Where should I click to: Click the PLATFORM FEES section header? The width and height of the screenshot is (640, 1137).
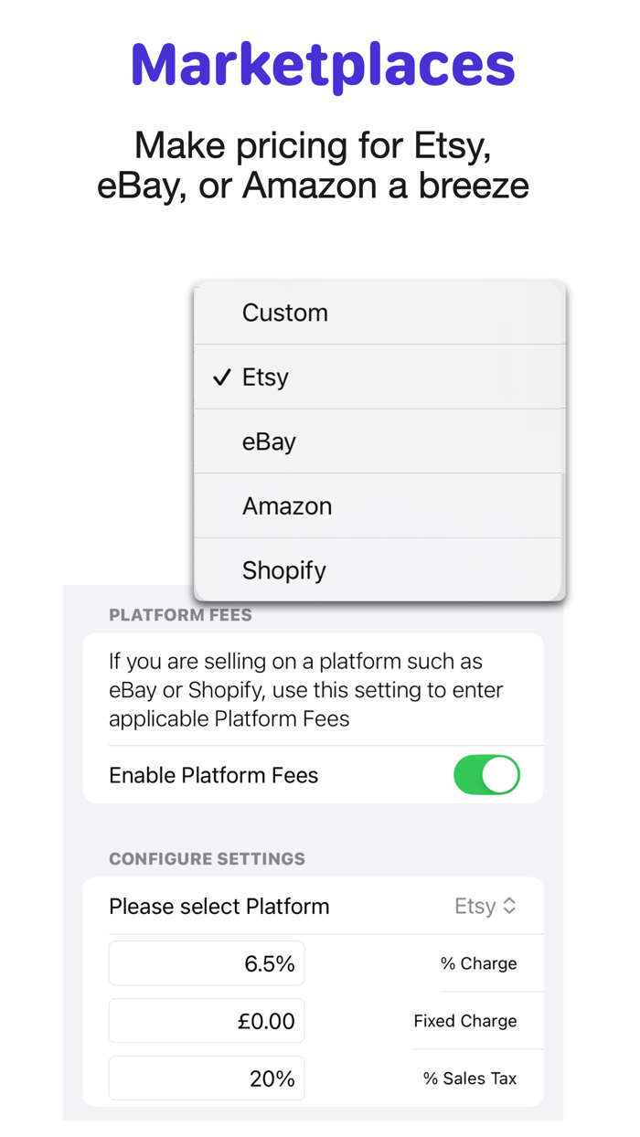tap(181, 614)
